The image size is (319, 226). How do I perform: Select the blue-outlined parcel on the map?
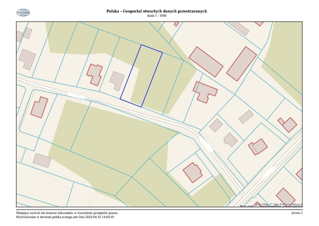(141, 76)
